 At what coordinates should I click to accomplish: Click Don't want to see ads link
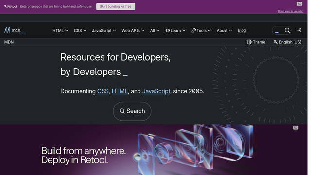click(x=291, y=11)
